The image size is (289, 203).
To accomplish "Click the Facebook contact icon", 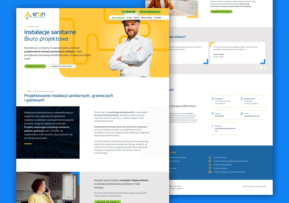I will coord(213,126).
